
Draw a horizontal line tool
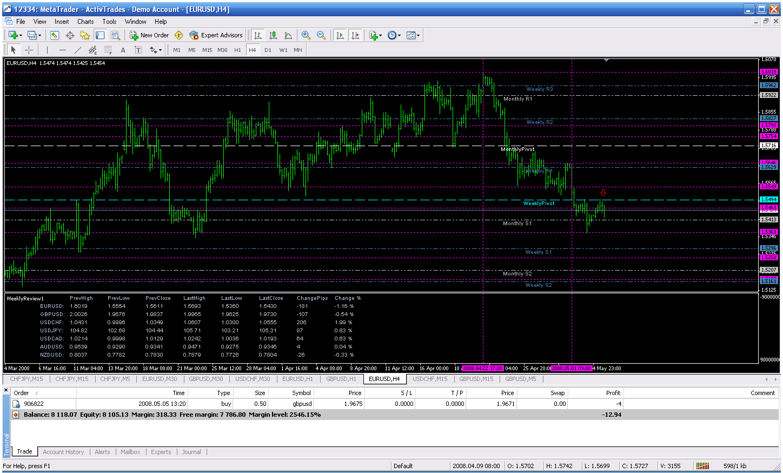[x=62, y=50]
